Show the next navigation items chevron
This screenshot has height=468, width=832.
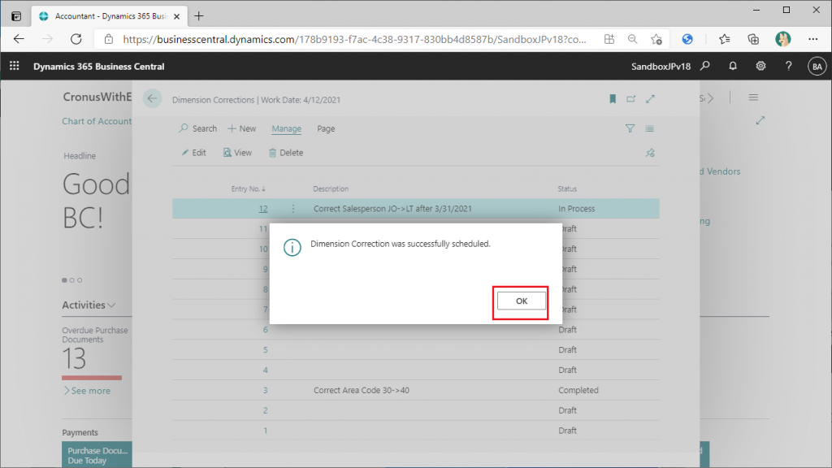[710, 98]
